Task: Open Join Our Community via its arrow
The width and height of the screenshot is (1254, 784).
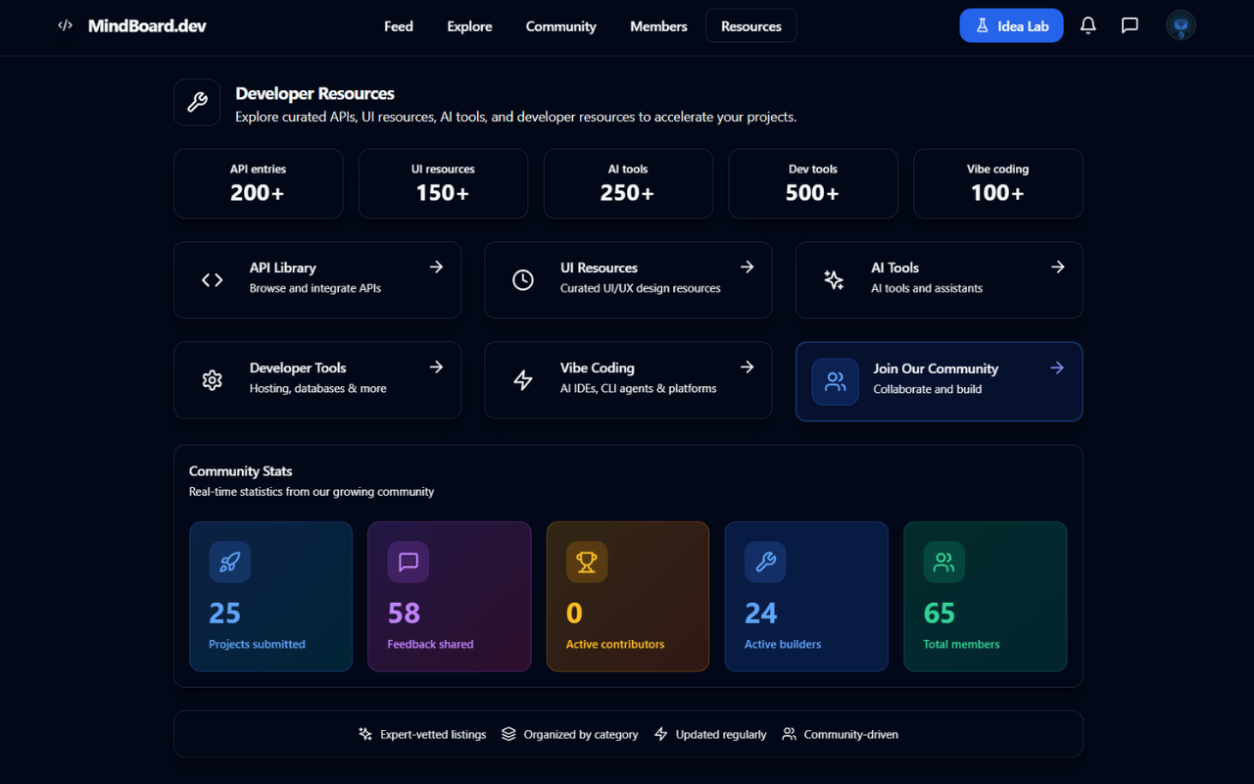Action: pos(1057,367)
